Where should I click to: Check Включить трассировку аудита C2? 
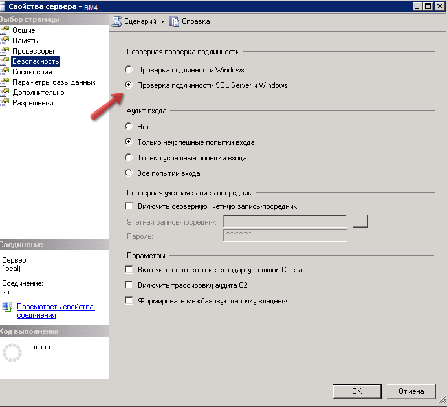coord(129,285)
